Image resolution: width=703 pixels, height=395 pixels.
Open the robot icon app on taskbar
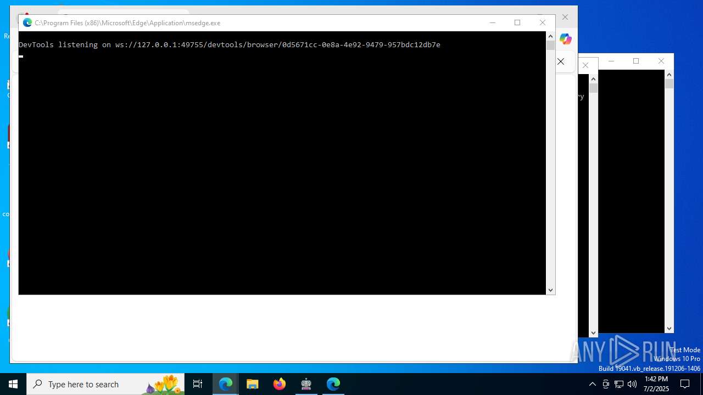click(x=306, y=384)
